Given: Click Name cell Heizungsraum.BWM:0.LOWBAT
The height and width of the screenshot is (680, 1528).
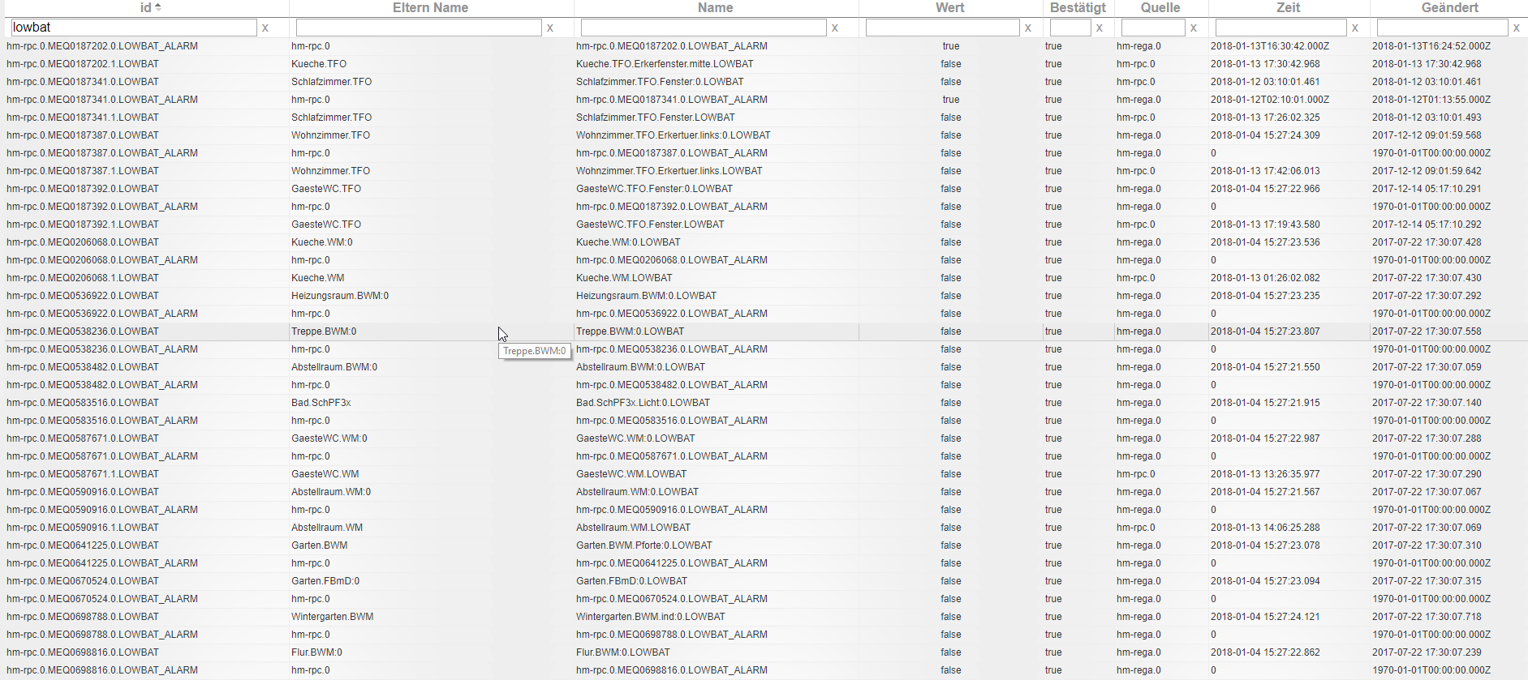Looking at the screenshot, I should click(x=647, y=296).
